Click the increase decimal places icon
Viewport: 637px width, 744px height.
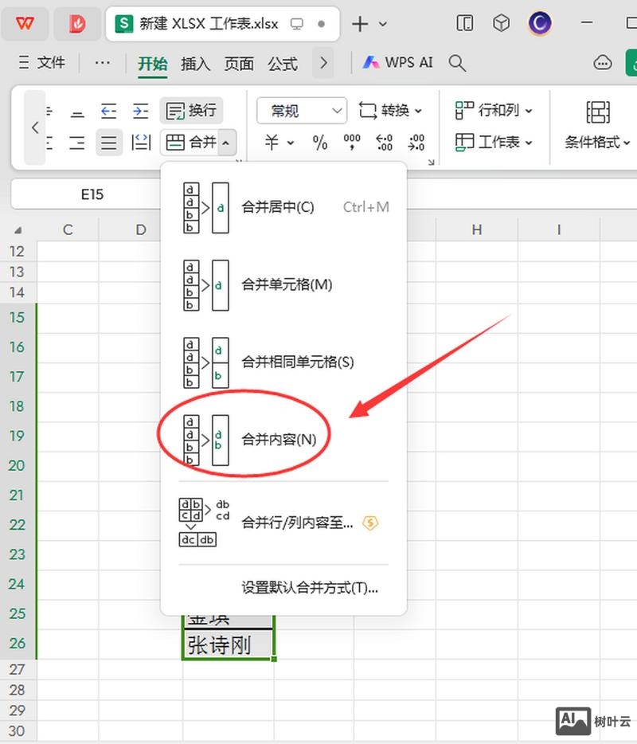tap(384, 143)
